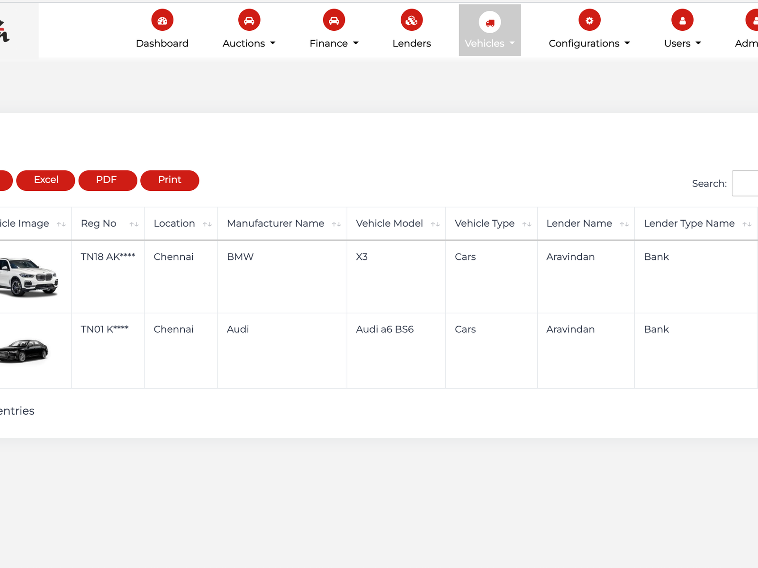
Task: Expand the Auctions dropdown menu
Action: (x=249, y=44)
